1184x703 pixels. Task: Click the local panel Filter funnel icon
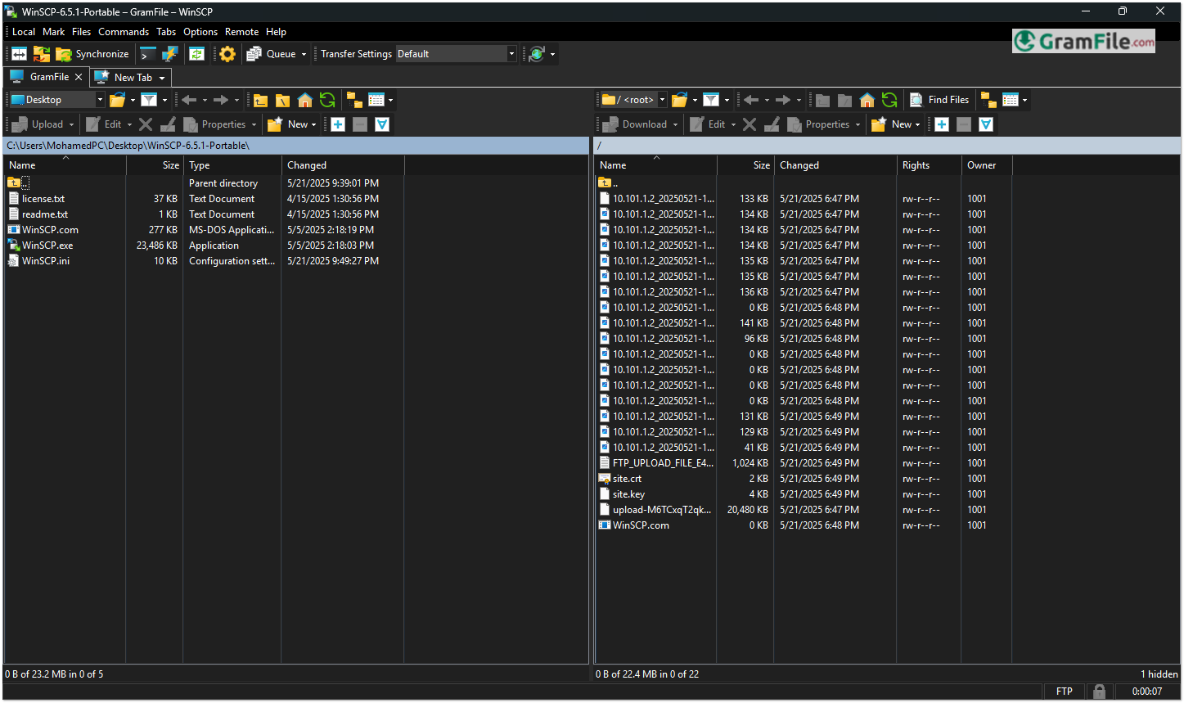click(149, 100)
